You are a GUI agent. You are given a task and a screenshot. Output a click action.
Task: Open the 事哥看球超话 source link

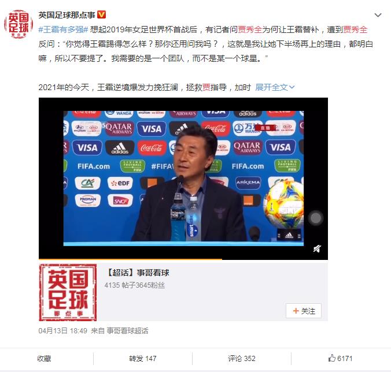point(127,330)
